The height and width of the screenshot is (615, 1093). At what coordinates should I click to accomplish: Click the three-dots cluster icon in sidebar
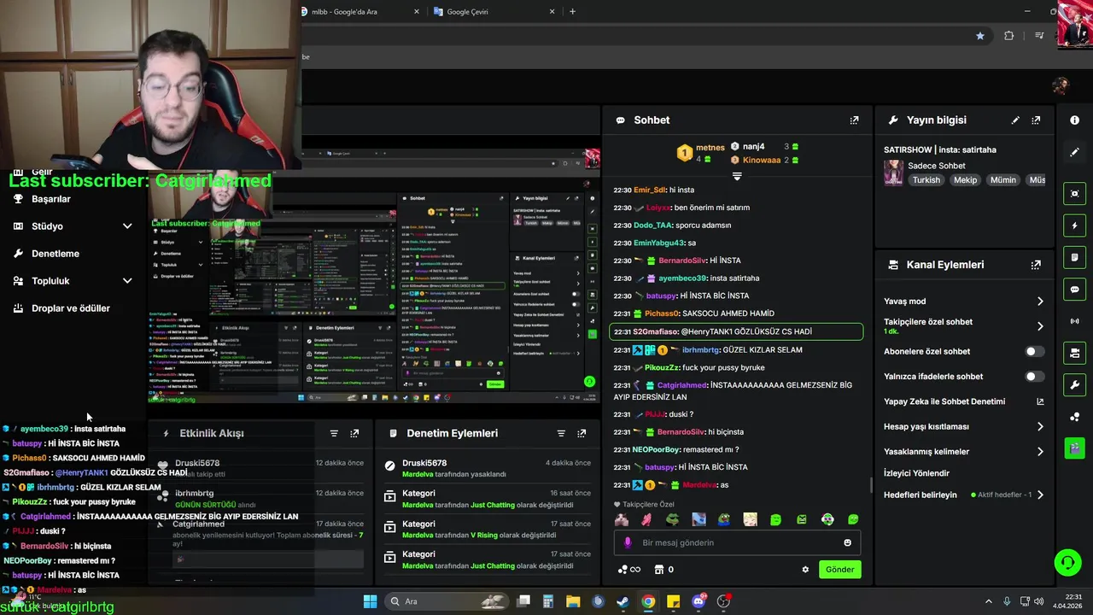pos(1074,417)
